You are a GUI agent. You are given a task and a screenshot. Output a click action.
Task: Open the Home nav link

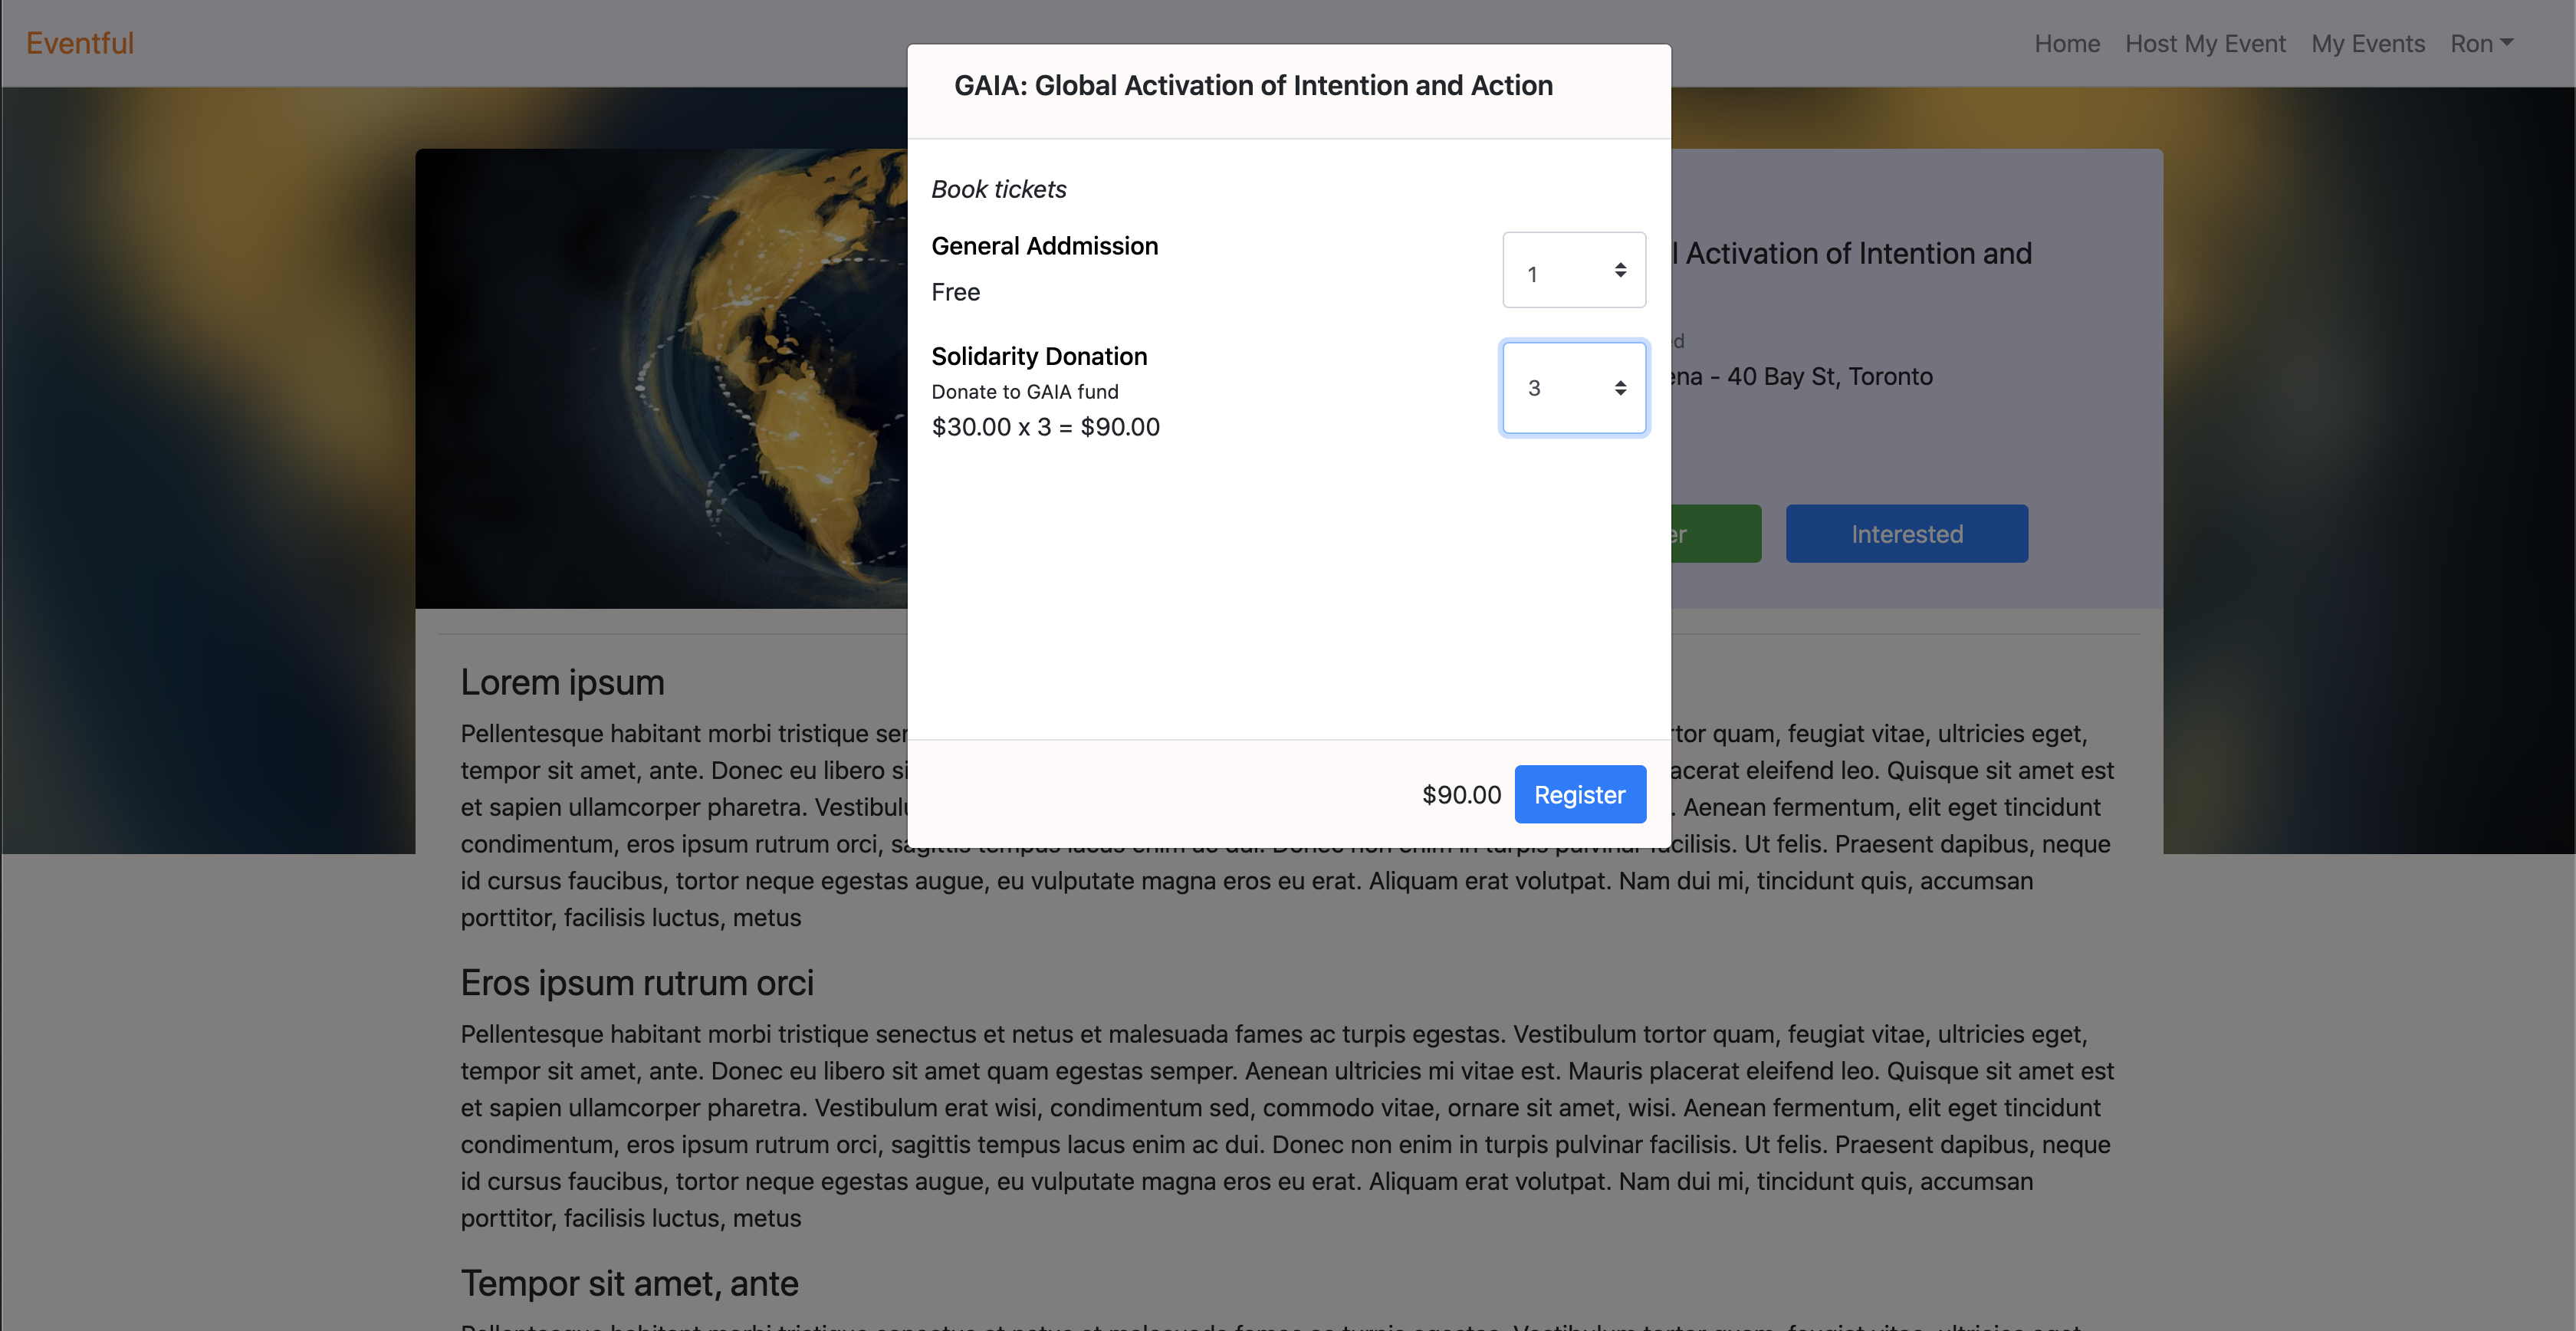coord(2066,44)
